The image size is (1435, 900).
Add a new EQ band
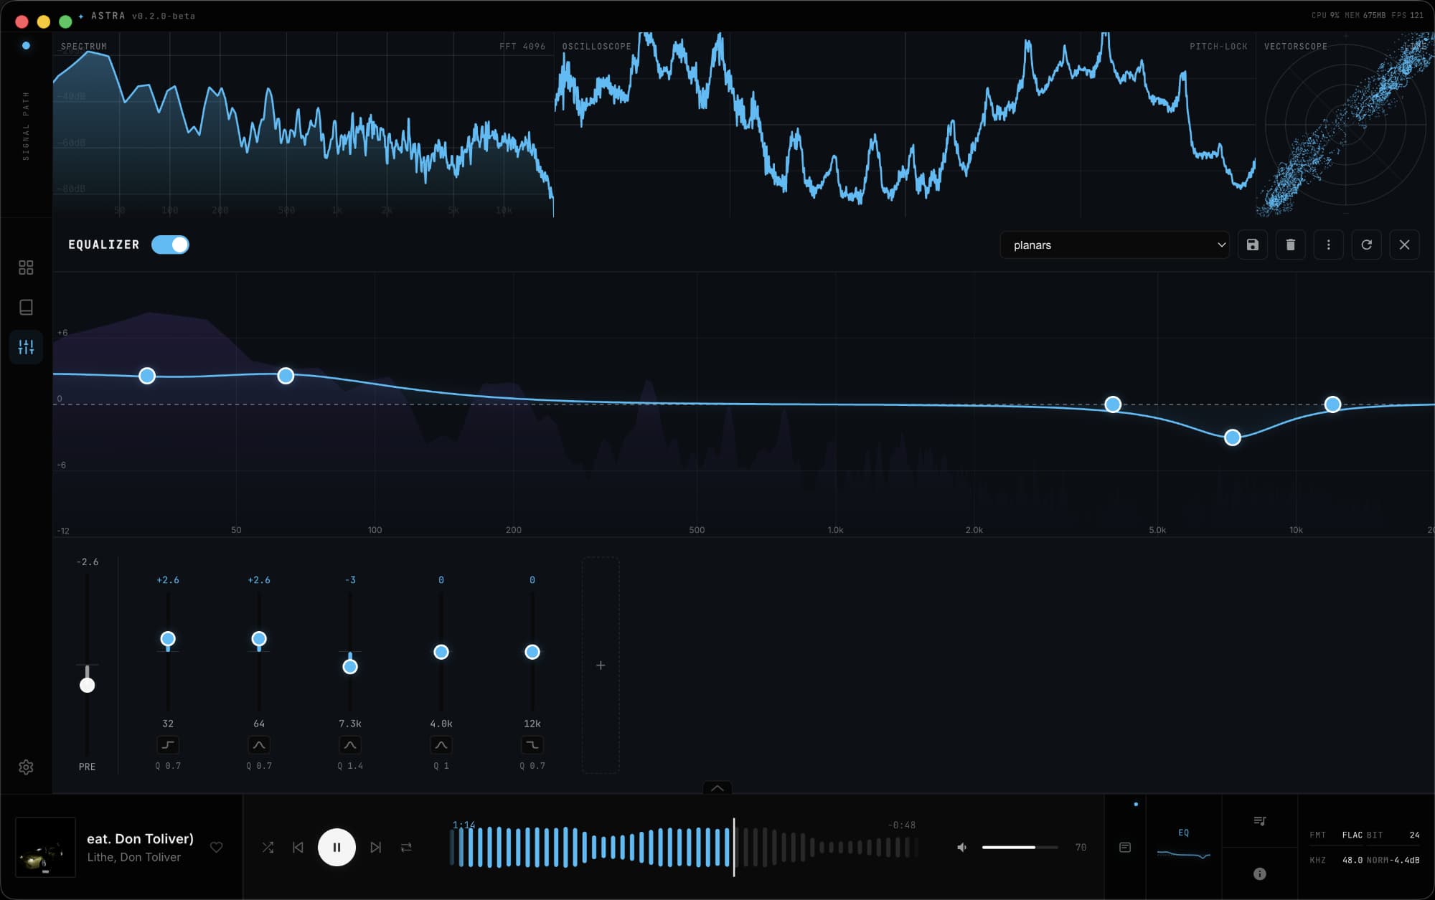pos(601,665)
